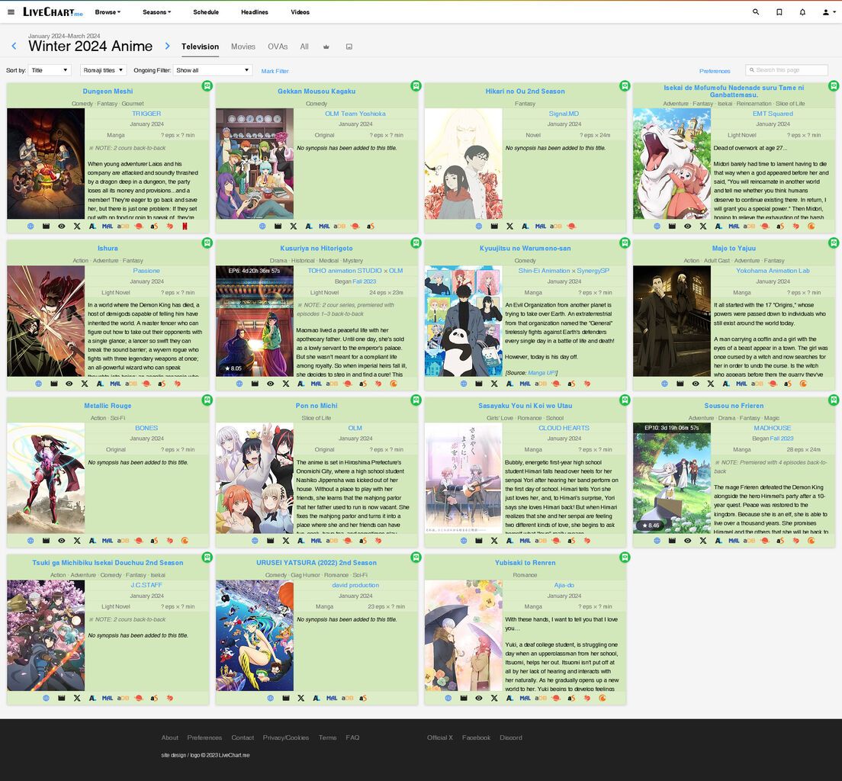
Task: Open Dungeon Meshi title link
Action: point(108,92)
